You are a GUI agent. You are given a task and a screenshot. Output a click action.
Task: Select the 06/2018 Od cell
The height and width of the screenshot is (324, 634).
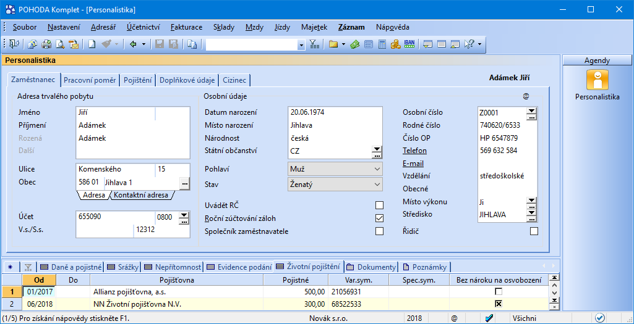click(39, 304)
